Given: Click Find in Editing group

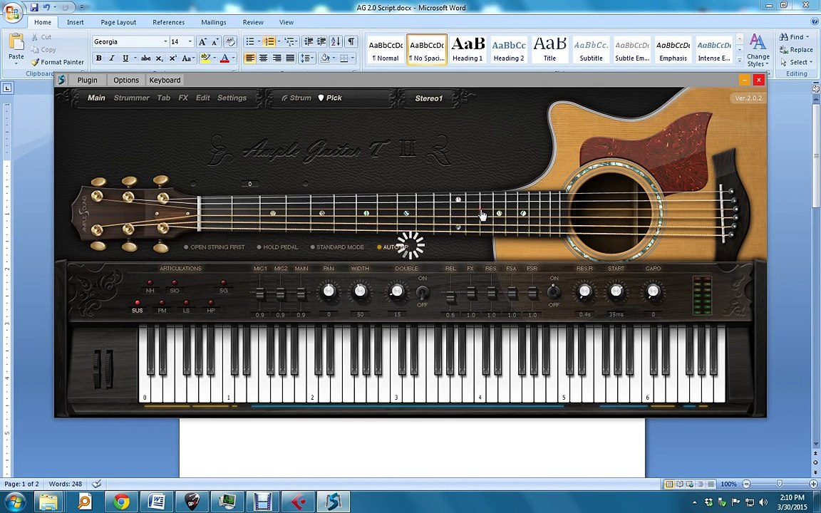Looking at the screenshot, I should tap(795, 37).
